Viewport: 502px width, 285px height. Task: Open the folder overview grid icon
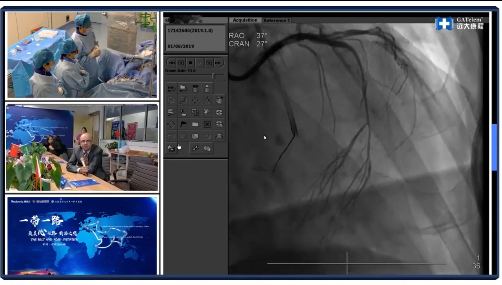coord(207,88)
